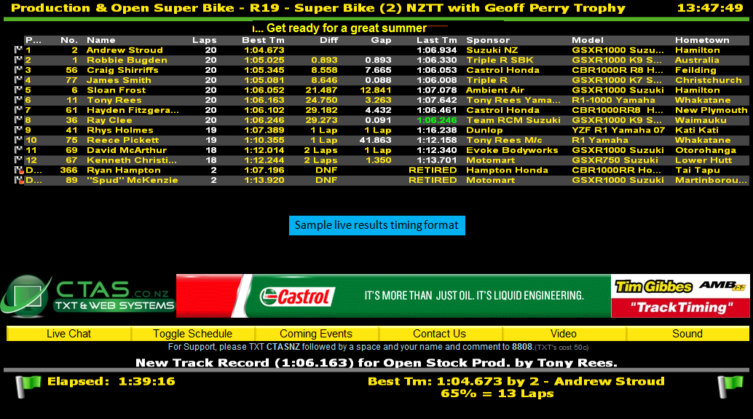Click the 'Laps' column header
Viewport: 753px width, 419px height.
tap(205, 40)
